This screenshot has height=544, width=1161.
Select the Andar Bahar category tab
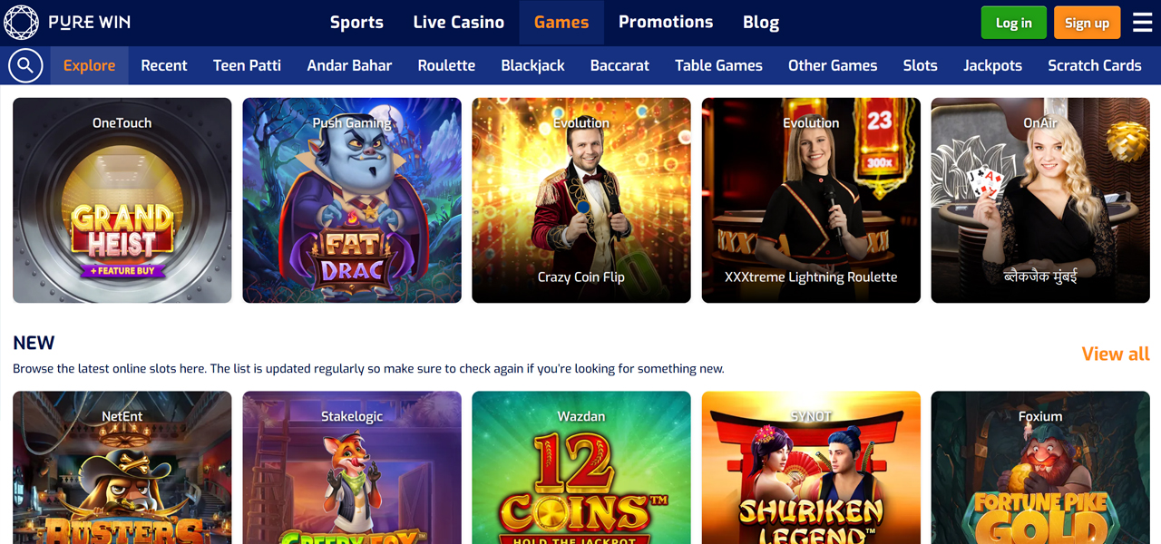click(x=349, y=65)
